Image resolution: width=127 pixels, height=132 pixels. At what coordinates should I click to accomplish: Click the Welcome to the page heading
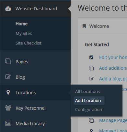(102, 8)
